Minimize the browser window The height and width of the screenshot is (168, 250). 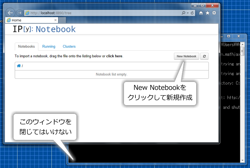[x=195, y=6]
